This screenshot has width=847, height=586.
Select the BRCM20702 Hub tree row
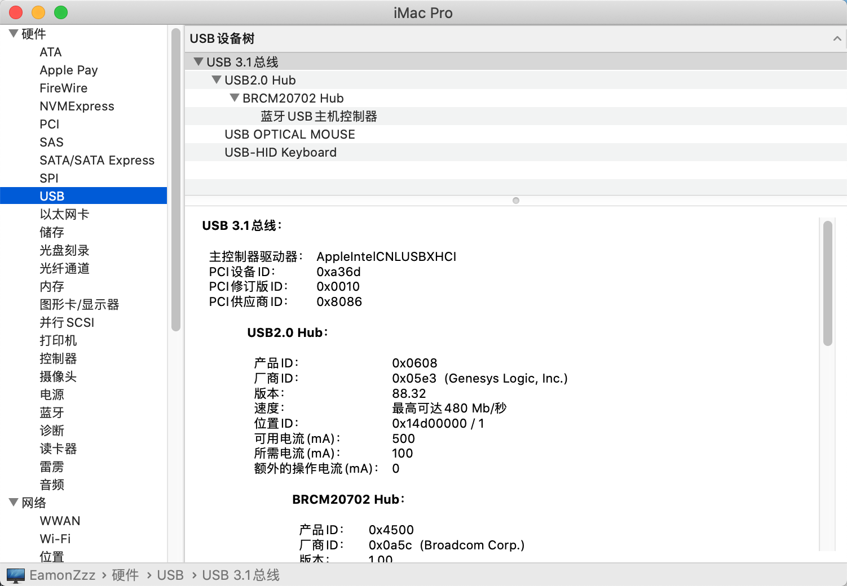pos(515,98)
